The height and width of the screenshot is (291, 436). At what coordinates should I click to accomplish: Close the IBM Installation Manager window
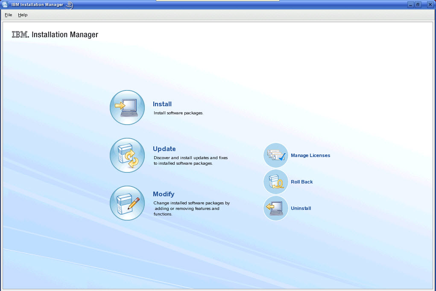(x=430, y=5)
